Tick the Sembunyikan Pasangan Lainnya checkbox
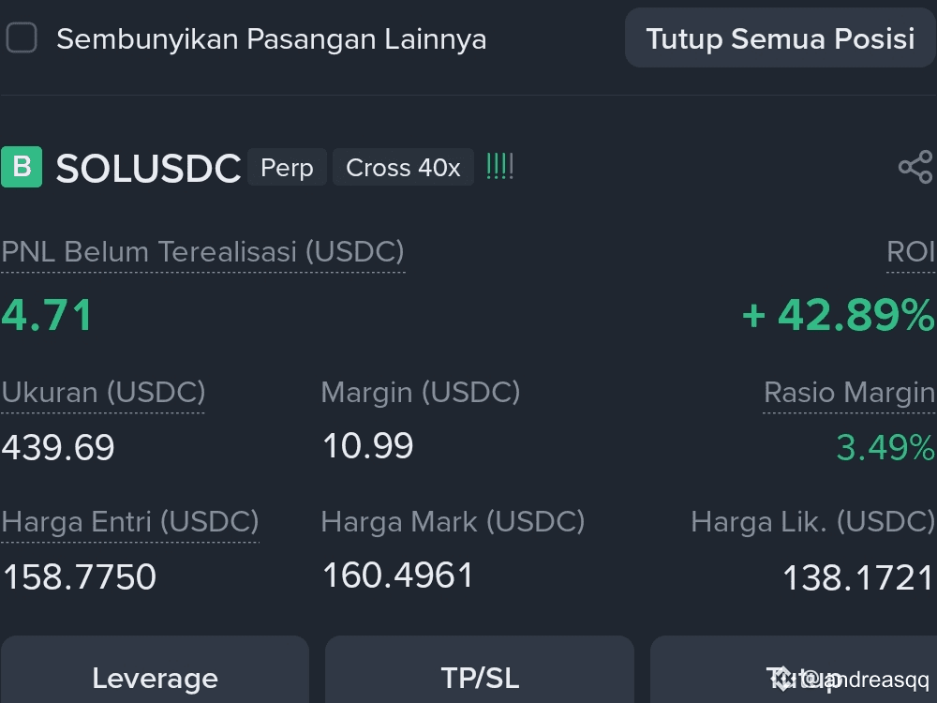 (22, 38)
